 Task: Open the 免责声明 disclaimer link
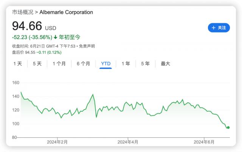[x=87, y=46]
